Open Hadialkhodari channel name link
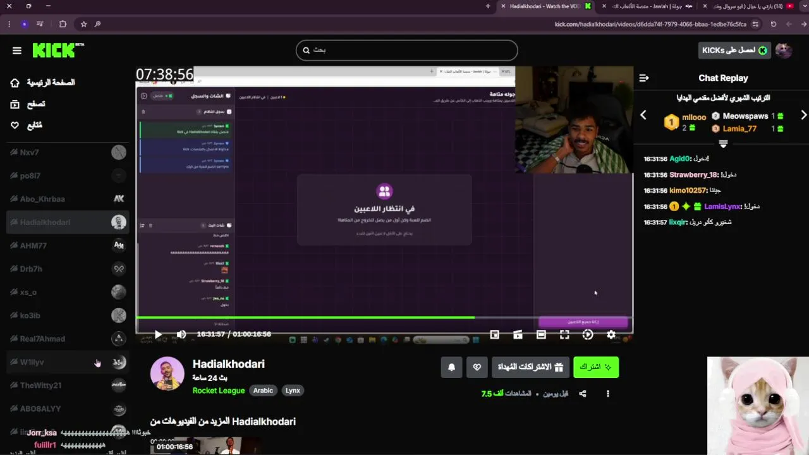Image resolution: width=809 pixels, height=455 pixels. click(x=228, y=364)
